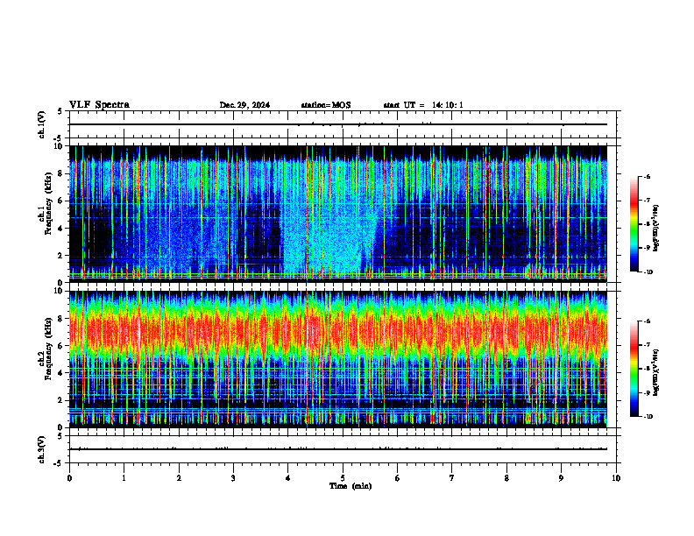Screen dimensions: 694x536
Task: Click the "5" tick on ch.1(V) axis
Action: click(x=60, y=111)
